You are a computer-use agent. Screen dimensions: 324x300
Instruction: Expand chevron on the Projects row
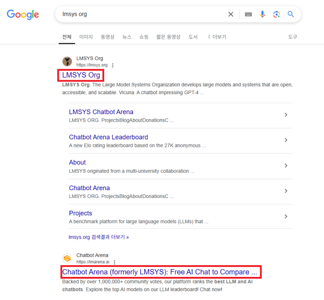click(286, 217)
